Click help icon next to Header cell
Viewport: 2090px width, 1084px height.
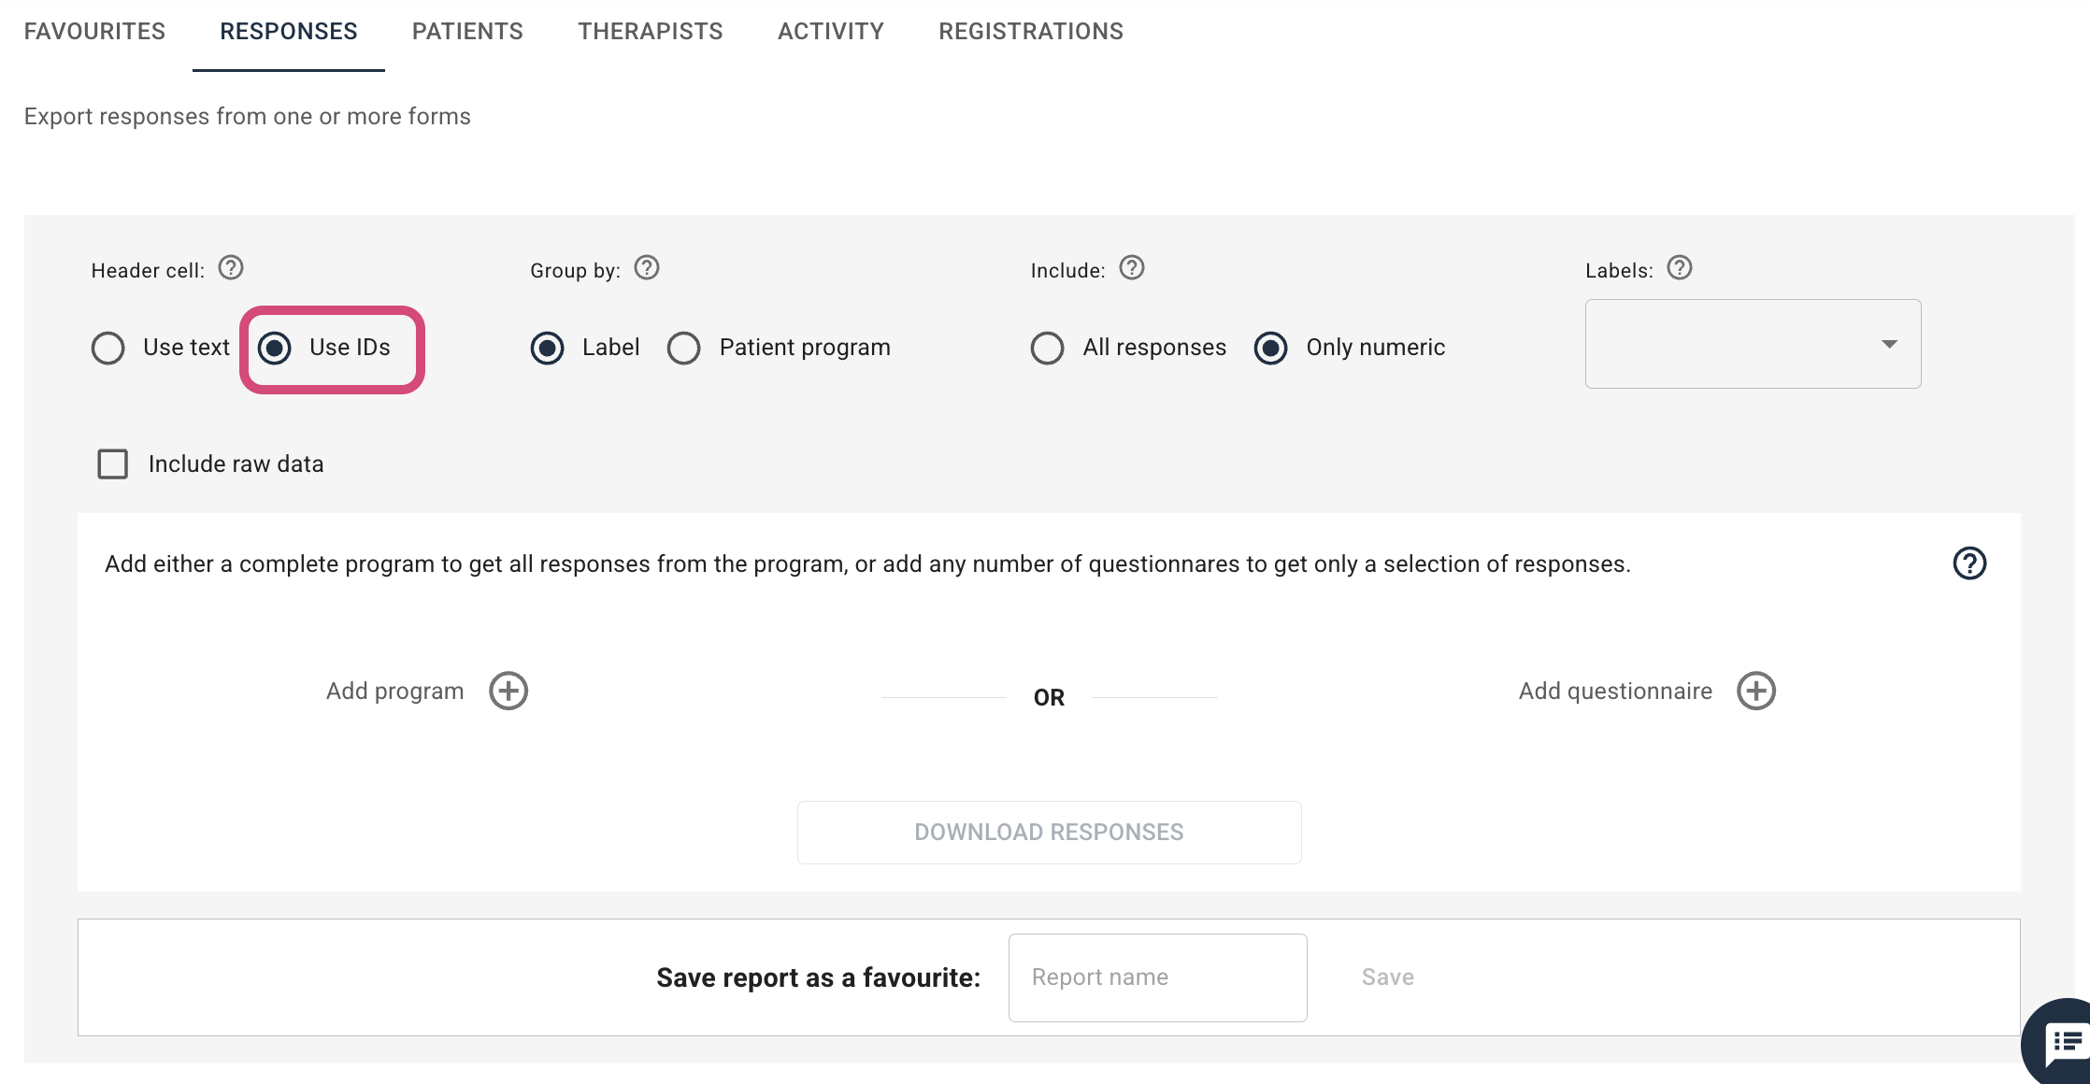tap(231, 268)
